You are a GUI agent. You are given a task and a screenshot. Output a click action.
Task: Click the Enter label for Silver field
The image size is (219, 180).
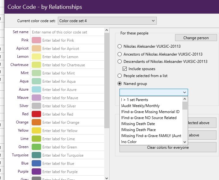tap(73, 106)
